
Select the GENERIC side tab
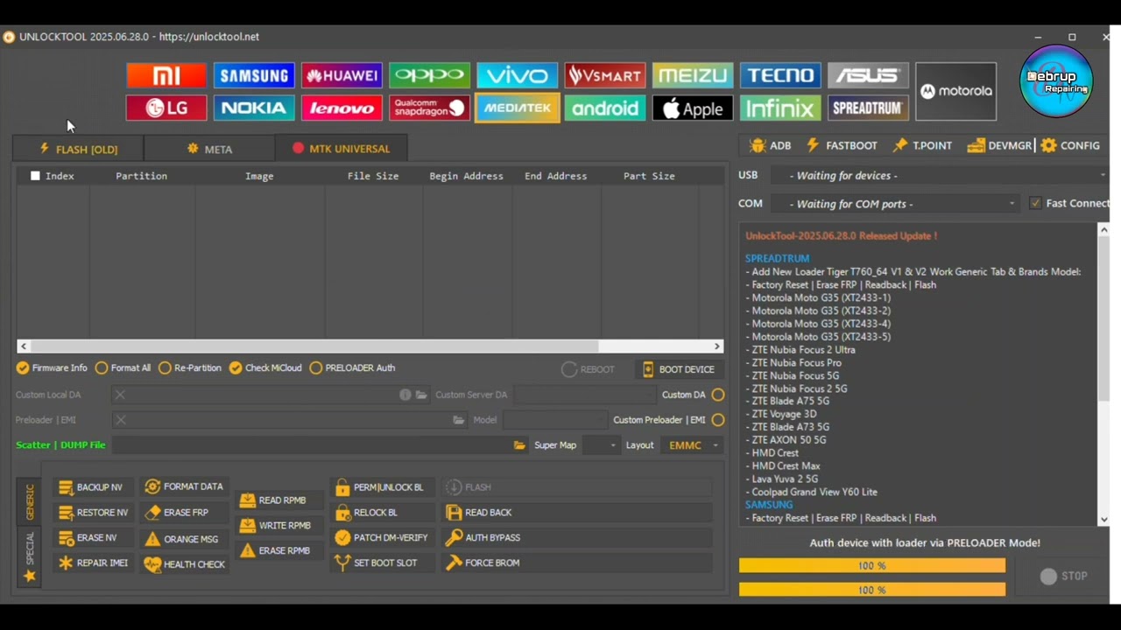30,501
